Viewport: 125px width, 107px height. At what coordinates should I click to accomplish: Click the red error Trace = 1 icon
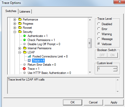point(24,69)
